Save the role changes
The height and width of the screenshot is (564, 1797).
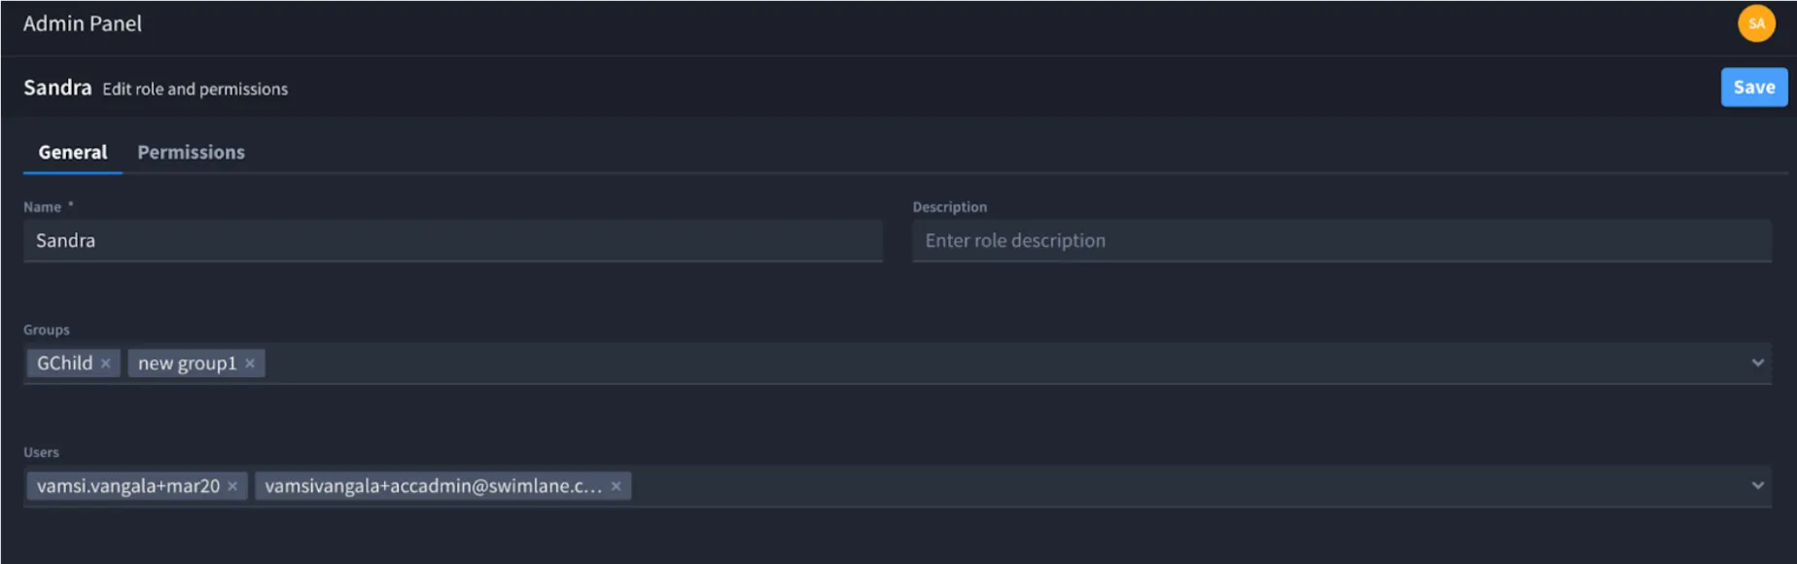(x=1754, y=88)
